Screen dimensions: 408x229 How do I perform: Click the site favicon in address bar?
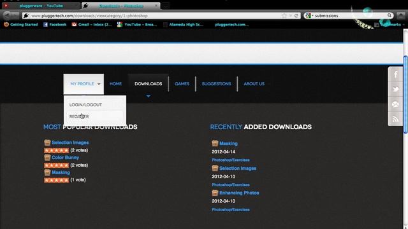(x=26, y=16)
